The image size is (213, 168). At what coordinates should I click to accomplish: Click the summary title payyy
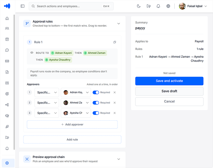[140, 28]
